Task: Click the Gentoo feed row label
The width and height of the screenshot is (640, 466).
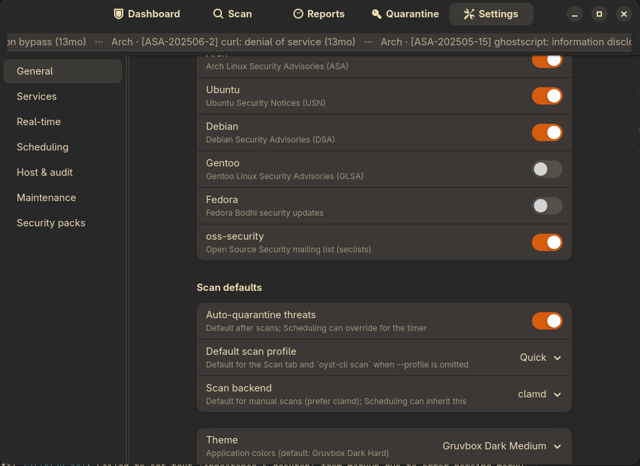Action: tap(223, 163)
